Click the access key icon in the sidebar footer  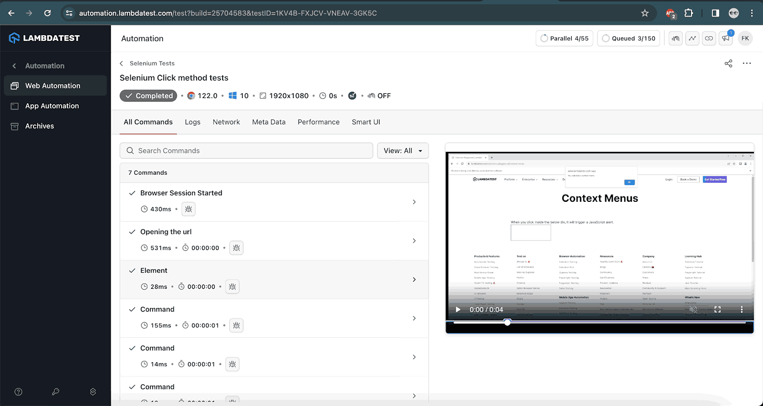56,392
